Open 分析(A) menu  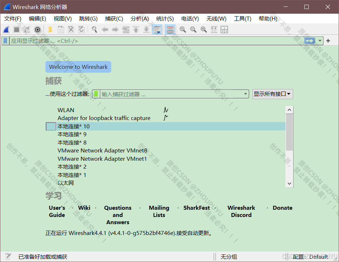[x=140, y=19]
